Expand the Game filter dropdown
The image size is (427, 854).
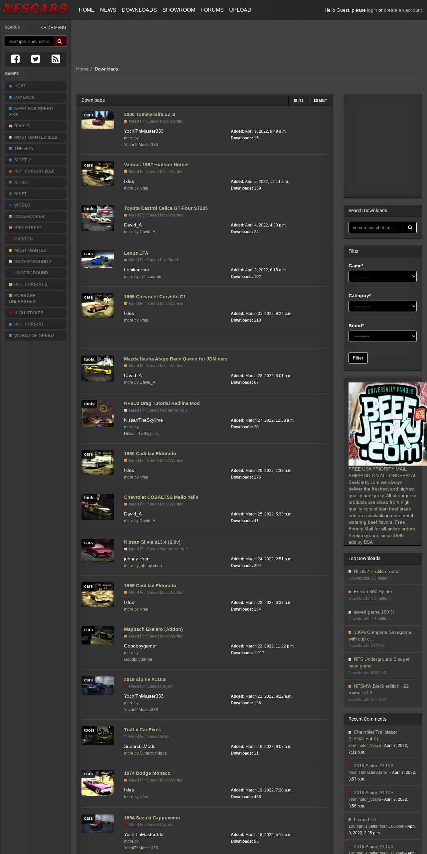(382, 276)
